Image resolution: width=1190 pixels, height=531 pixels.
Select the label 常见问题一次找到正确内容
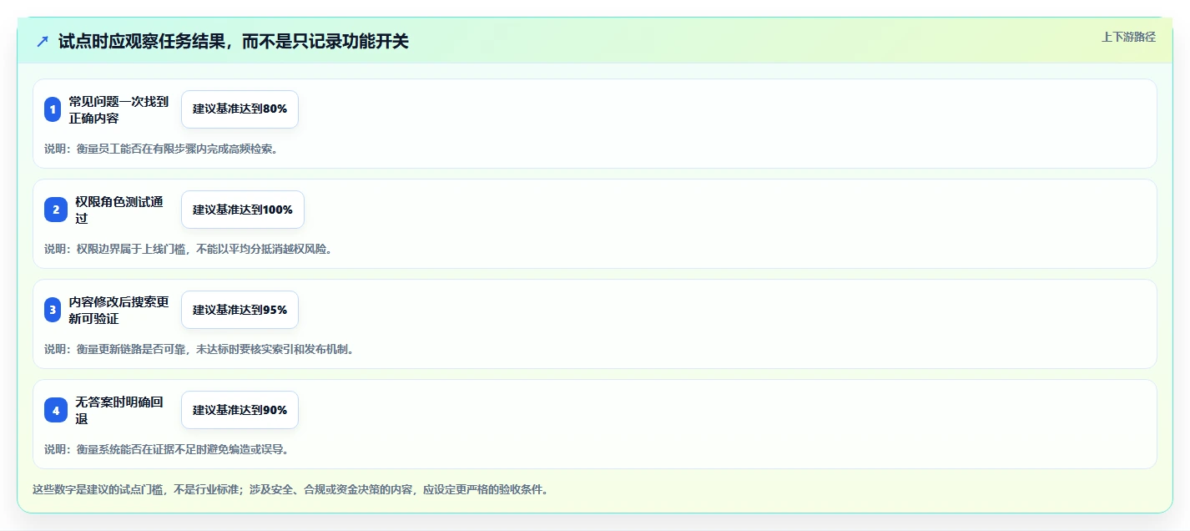tap(118, 109)
